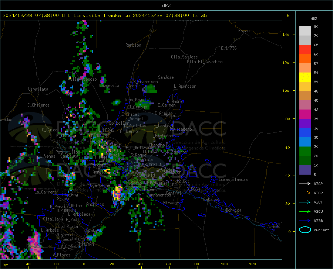Click the 'TUNUYAN' town label
Image resolution: width=333 pixels, height=269 pixels.
86,244
